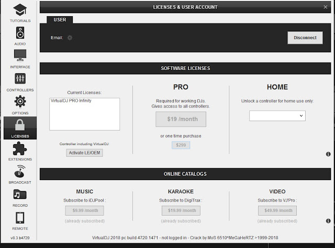This screenshot has width=335, height=248.
Task: Click the PRO $19 /month button
Action: (x=181, y=119)
